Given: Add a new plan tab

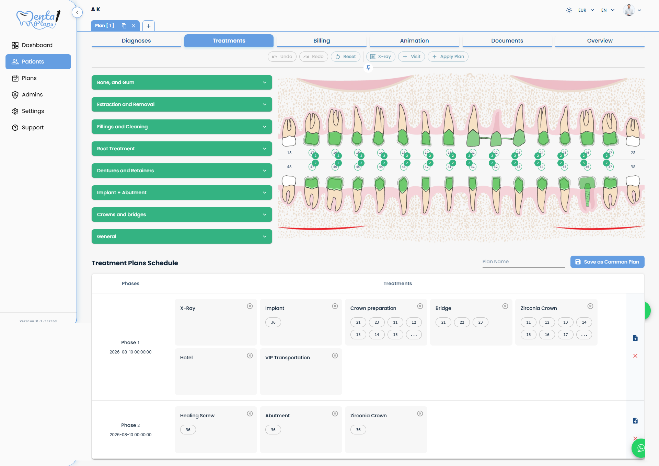Looking at the screenshot, I should coord(149,26).
